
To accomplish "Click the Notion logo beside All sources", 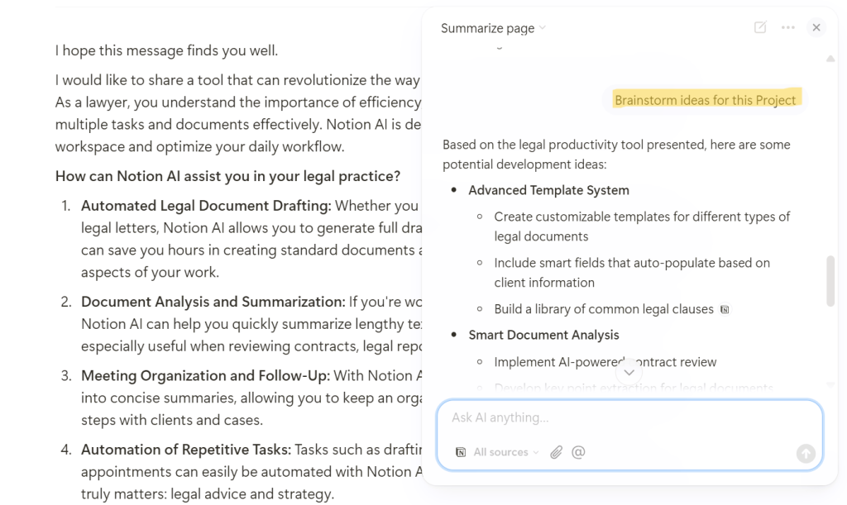I will [461, 452].
